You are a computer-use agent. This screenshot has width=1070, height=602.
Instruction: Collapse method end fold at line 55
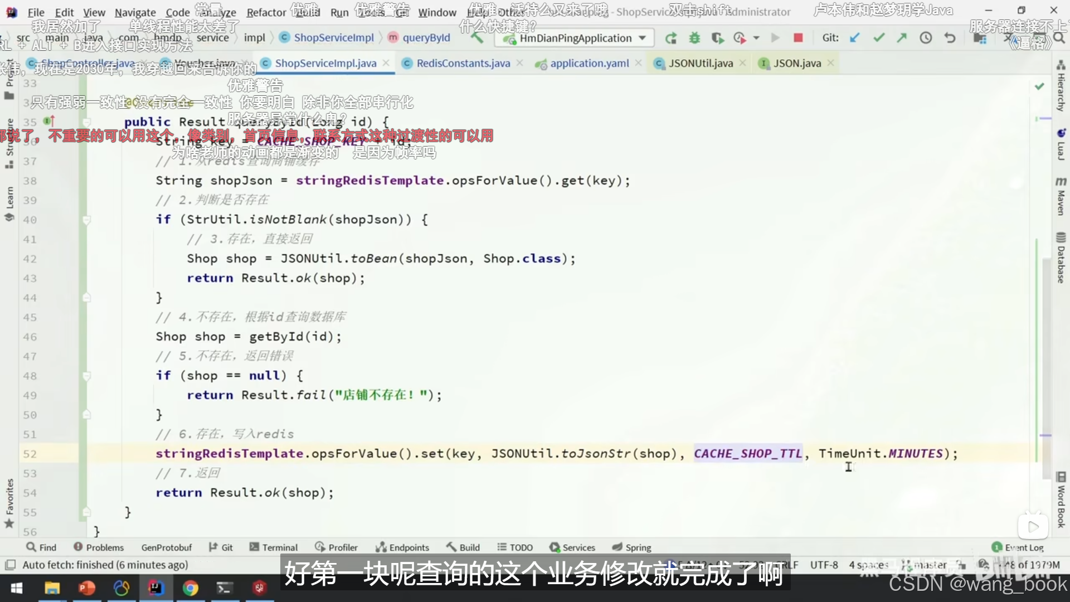(87, 512)
